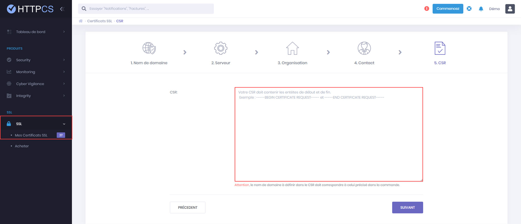
Task: Open Mes Certificats SSL
Action: (31, 135)
